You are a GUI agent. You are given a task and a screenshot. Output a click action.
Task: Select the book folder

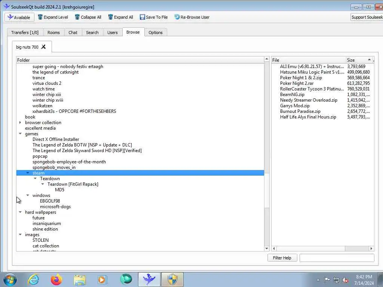(x=30, y=117)
